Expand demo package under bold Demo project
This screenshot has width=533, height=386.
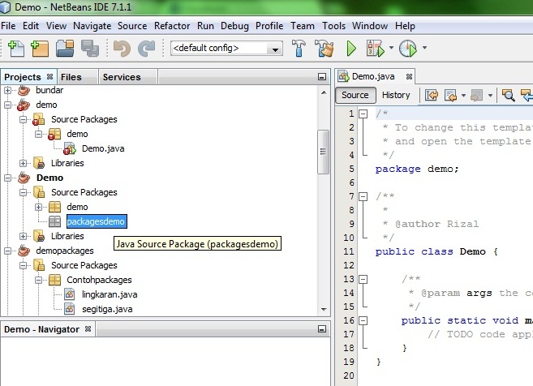[38, 207]
